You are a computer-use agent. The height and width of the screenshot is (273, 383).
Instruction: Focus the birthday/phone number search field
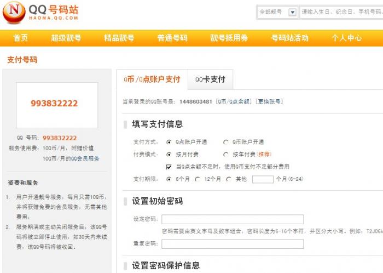point(341,12)
